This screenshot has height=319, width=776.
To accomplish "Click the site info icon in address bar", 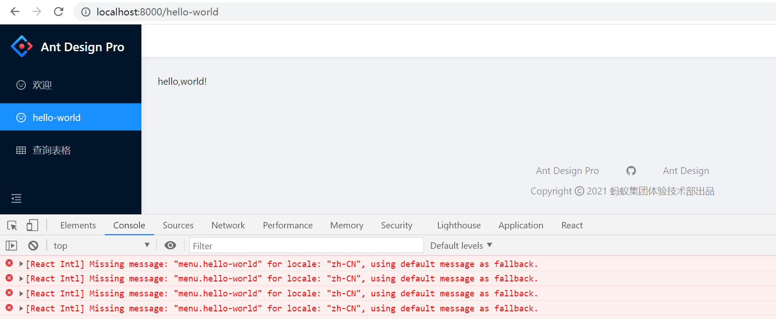I will pos(86,12).
